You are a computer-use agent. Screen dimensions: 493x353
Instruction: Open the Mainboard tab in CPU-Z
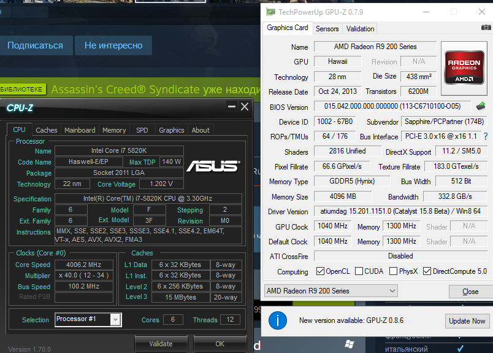80,130
